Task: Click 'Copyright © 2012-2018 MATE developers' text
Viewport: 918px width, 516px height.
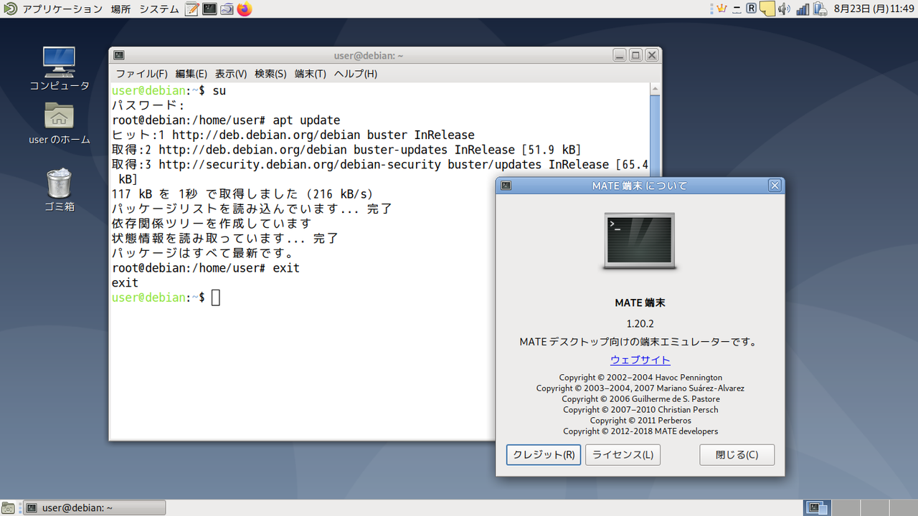Action: pos(640,431)
